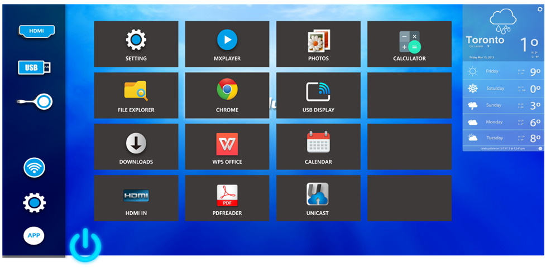Screen dimensions: 546x268
Task: Open the Setting tile in app grid
Action: (136, 44)
